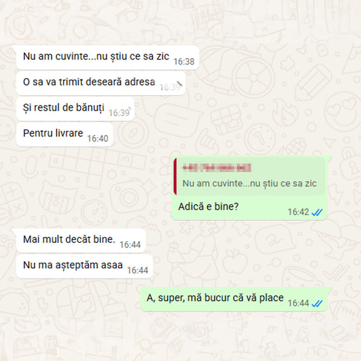The image size is (361, 361).
Task: Select the "Nu ma așteptăm asaa" message bubble
Action: pos(84,267)
